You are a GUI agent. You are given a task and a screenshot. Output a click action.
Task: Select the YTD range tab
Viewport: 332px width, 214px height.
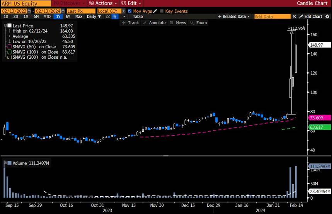pos(47,17)
